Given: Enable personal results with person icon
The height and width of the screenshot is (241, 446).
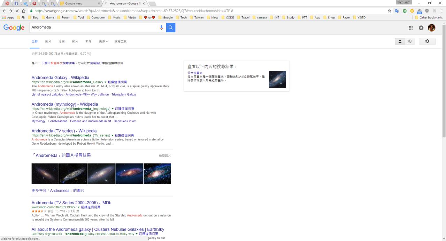Looking at the screenshot, I should 400,41.
